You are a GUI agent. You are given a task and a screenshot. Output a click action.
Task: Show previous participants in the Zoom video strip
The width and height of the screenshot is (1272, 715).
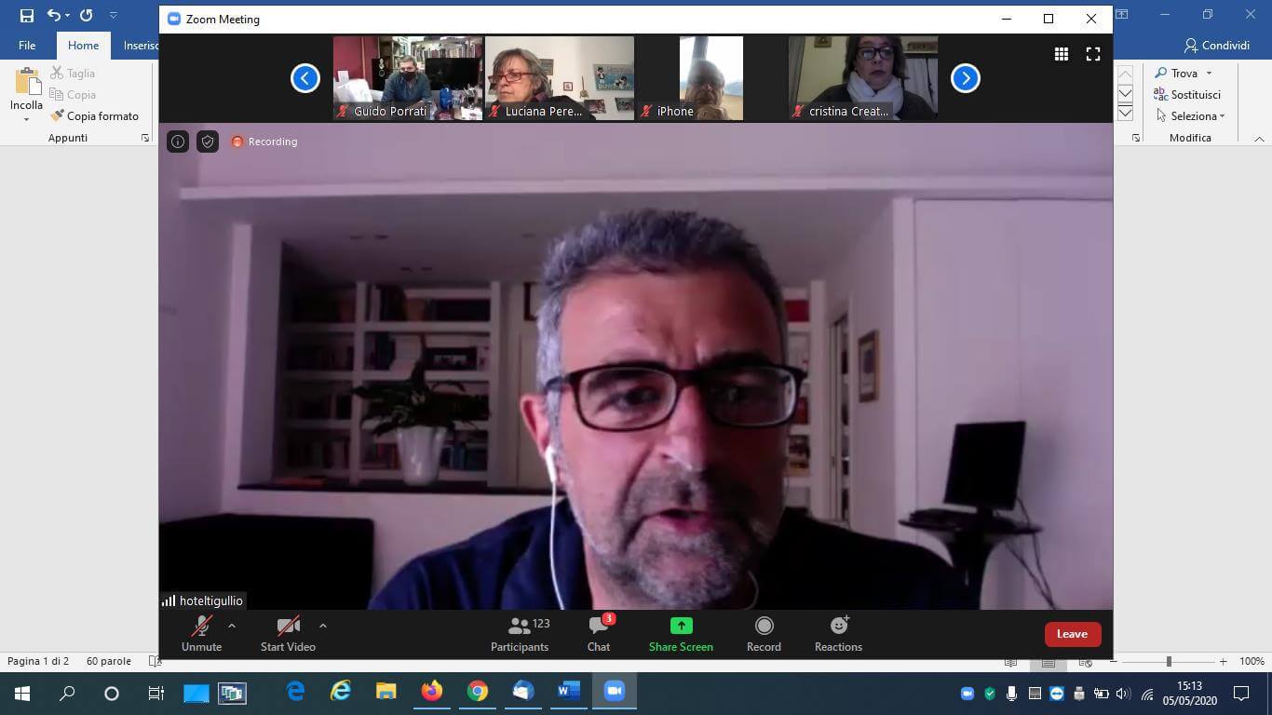(305, 78)
